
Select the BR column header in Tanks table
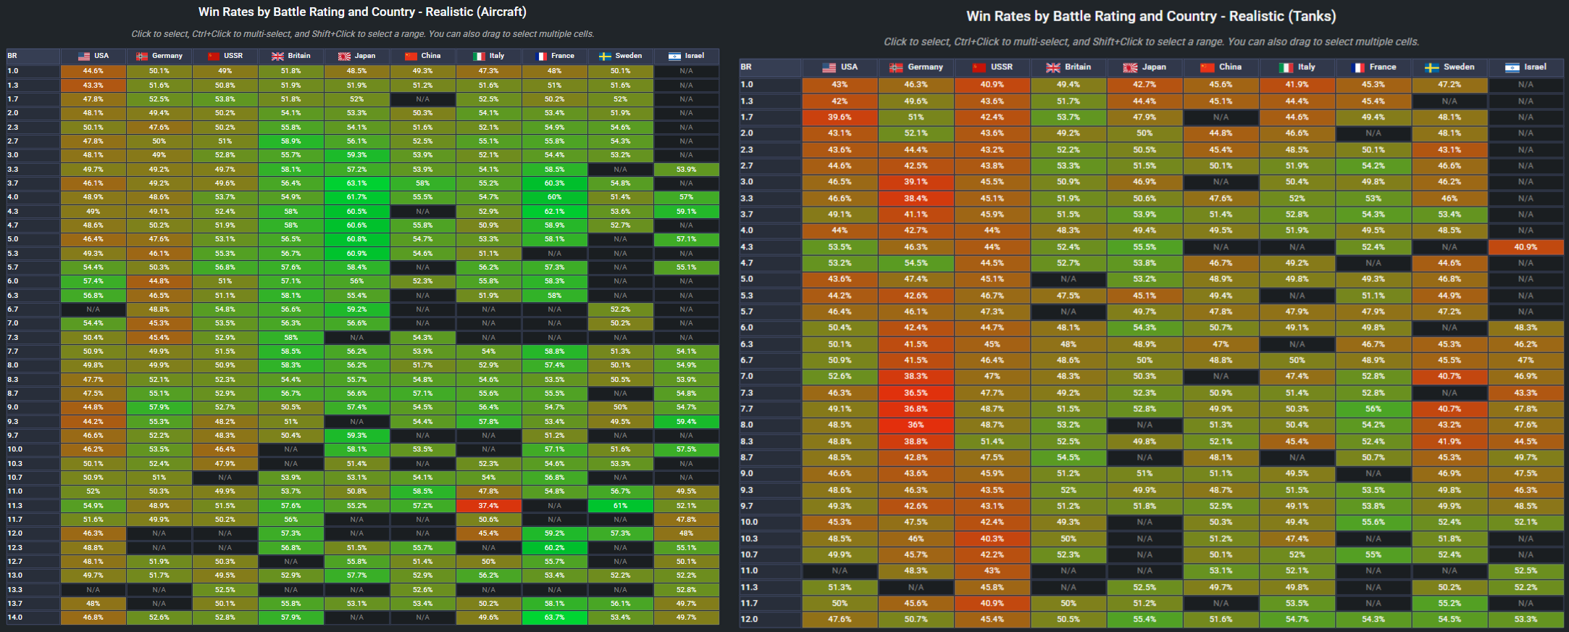pyautogui.click(x=771, y=67)
